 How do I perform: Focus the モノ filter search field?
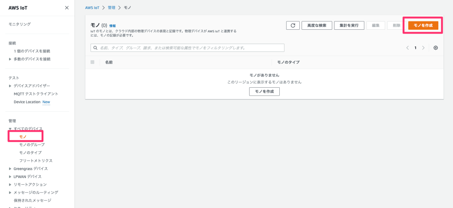point(187,48)
